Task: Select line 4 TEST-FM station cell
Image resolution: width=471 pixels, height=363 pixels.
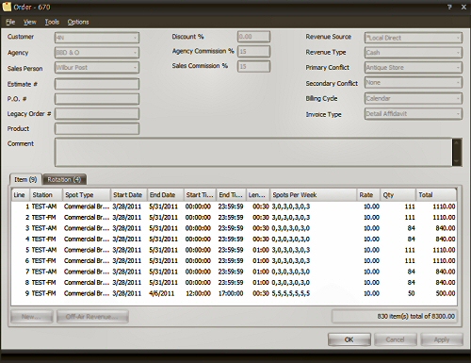Action: (x=44, y=239)
